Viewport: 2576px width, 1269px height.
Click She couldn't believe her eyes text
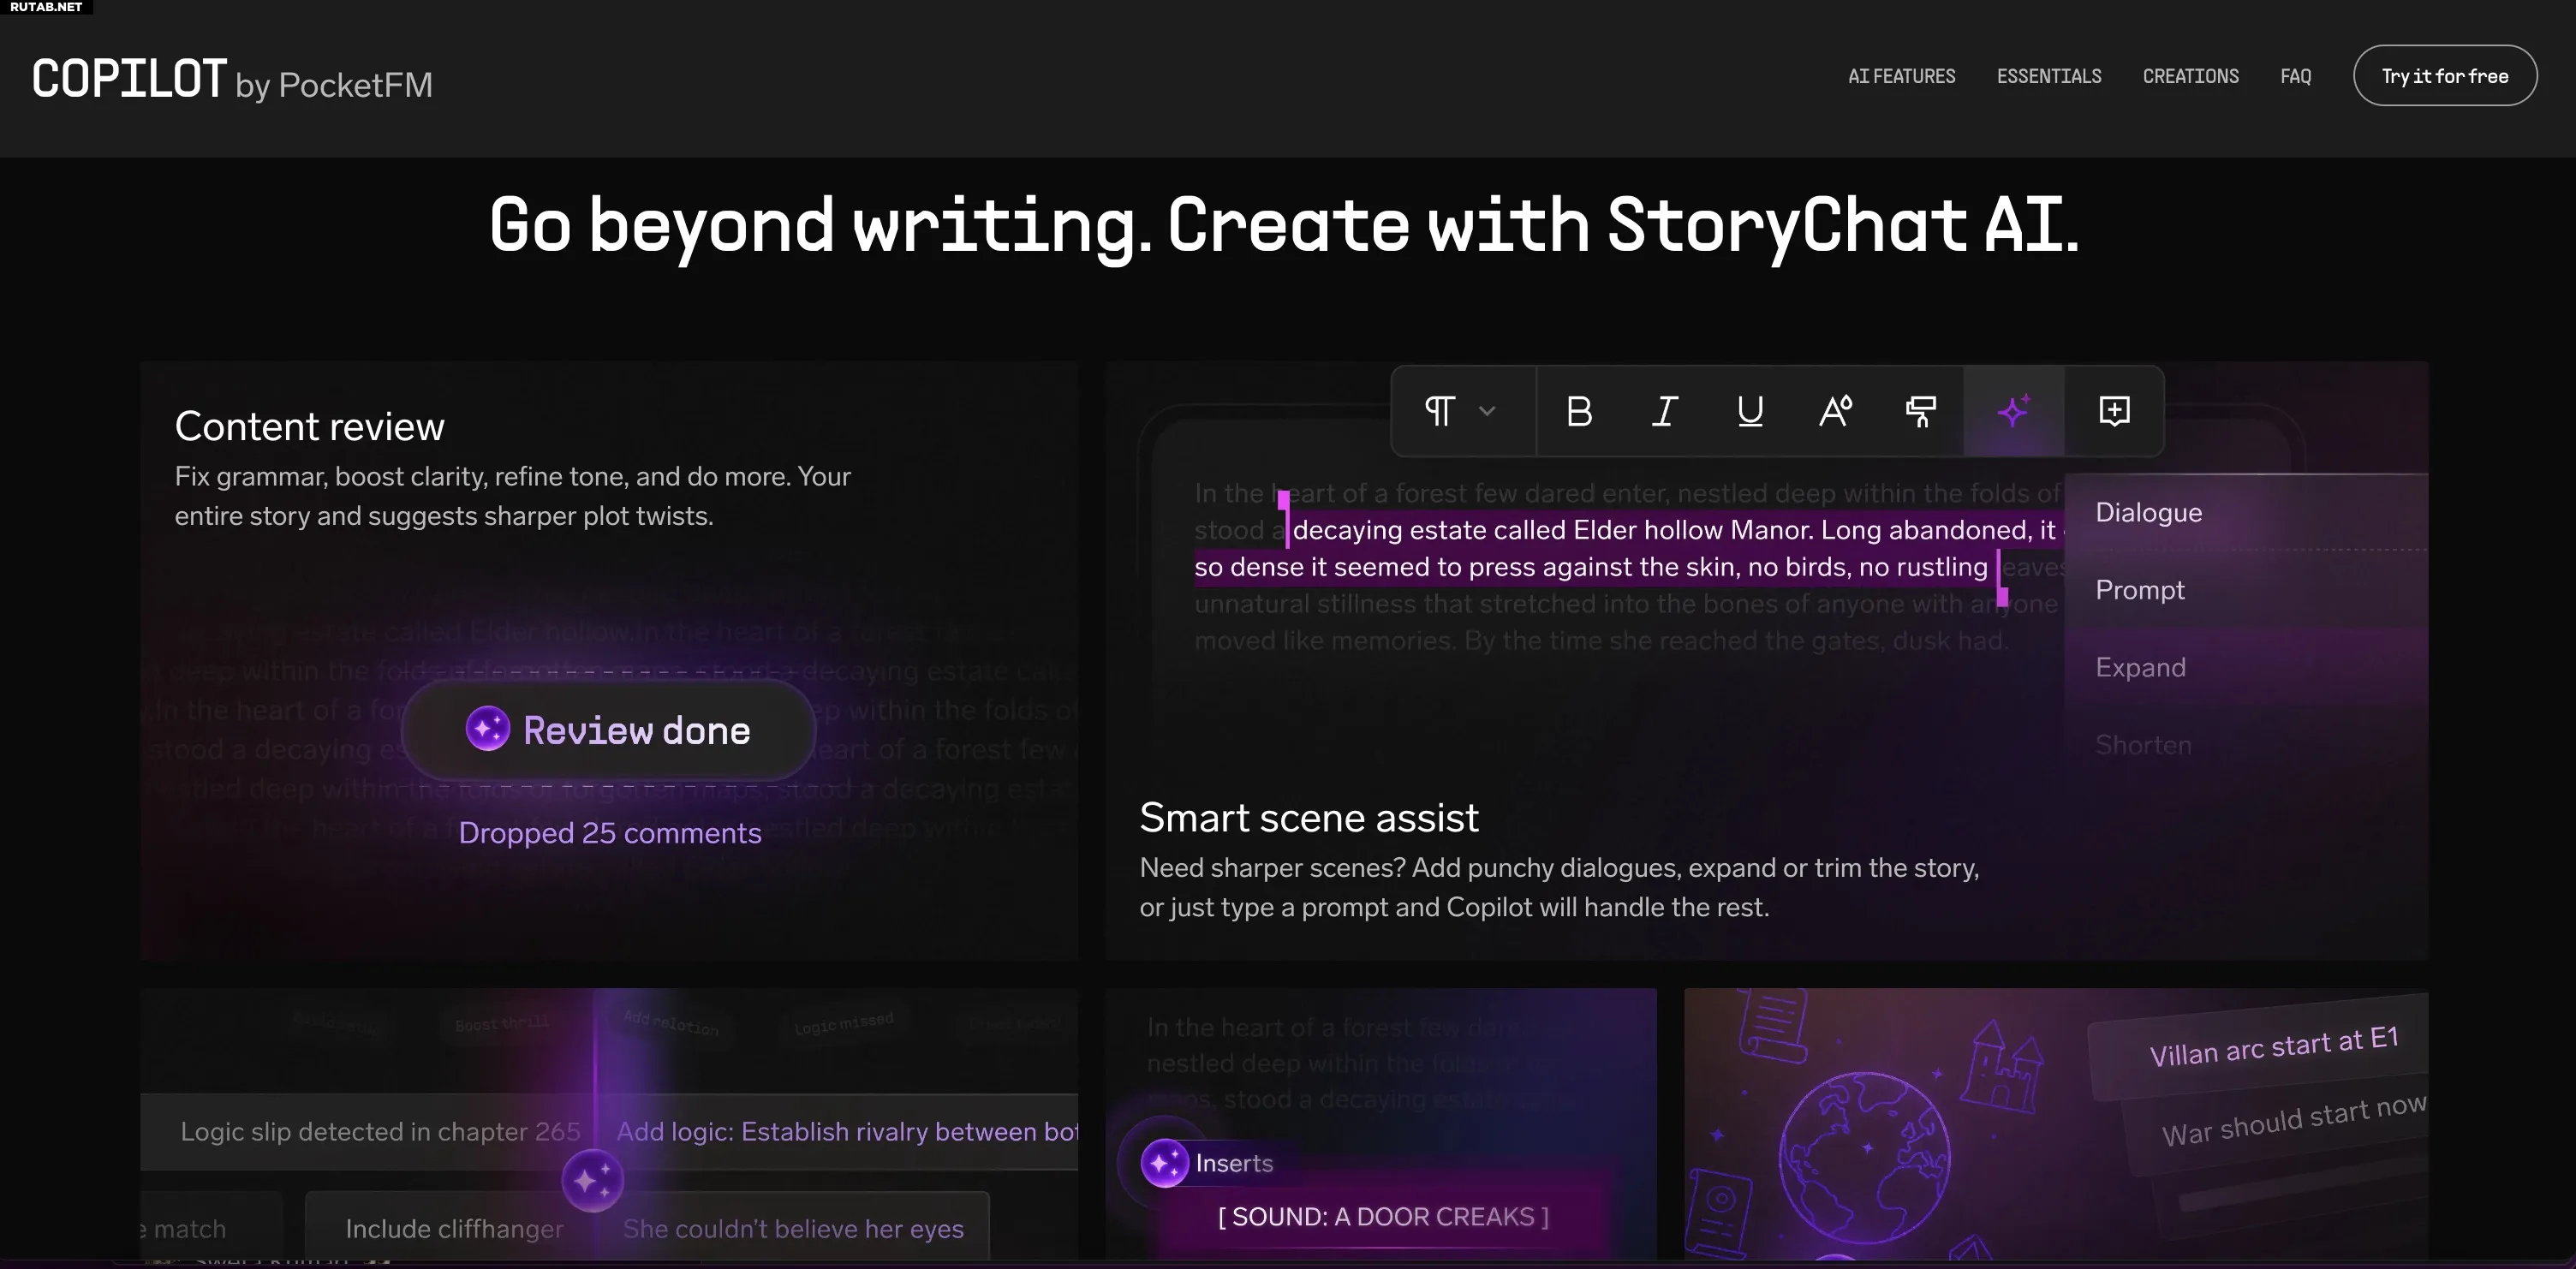point(793,1228)
